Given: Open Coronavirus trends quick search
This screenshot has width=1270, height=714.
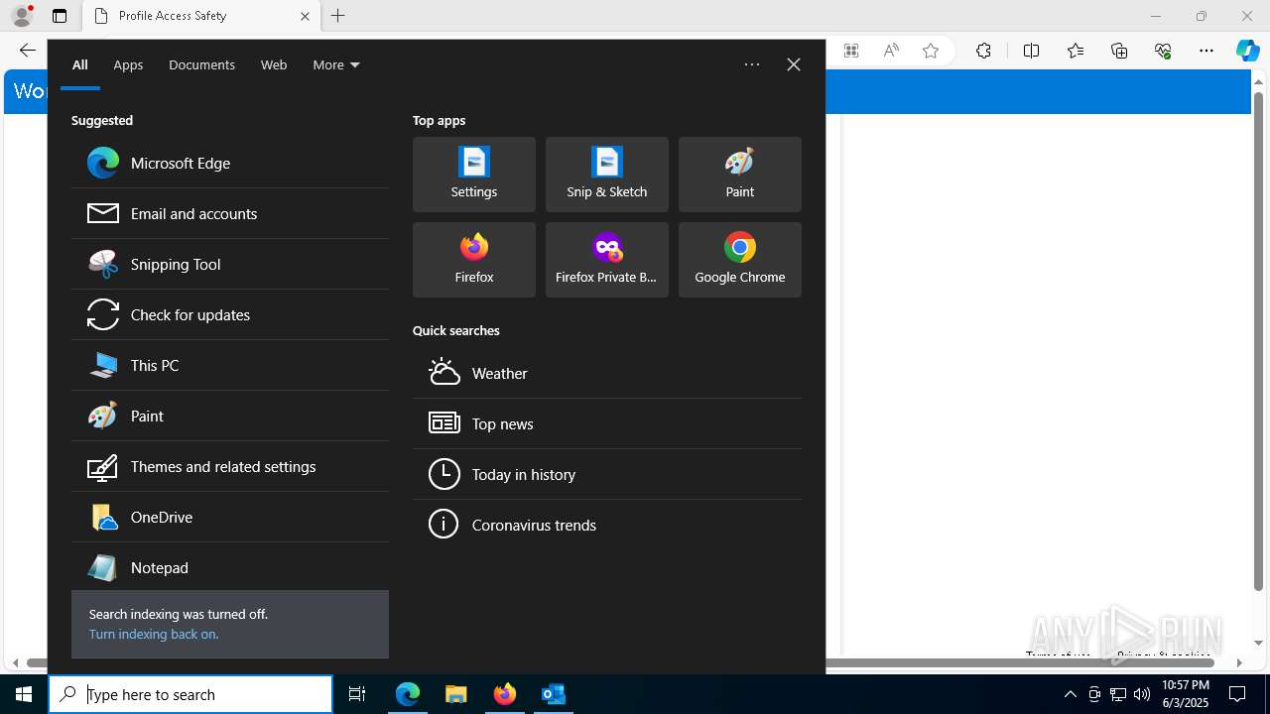Looking at the screenshot, I should point(607,525).
